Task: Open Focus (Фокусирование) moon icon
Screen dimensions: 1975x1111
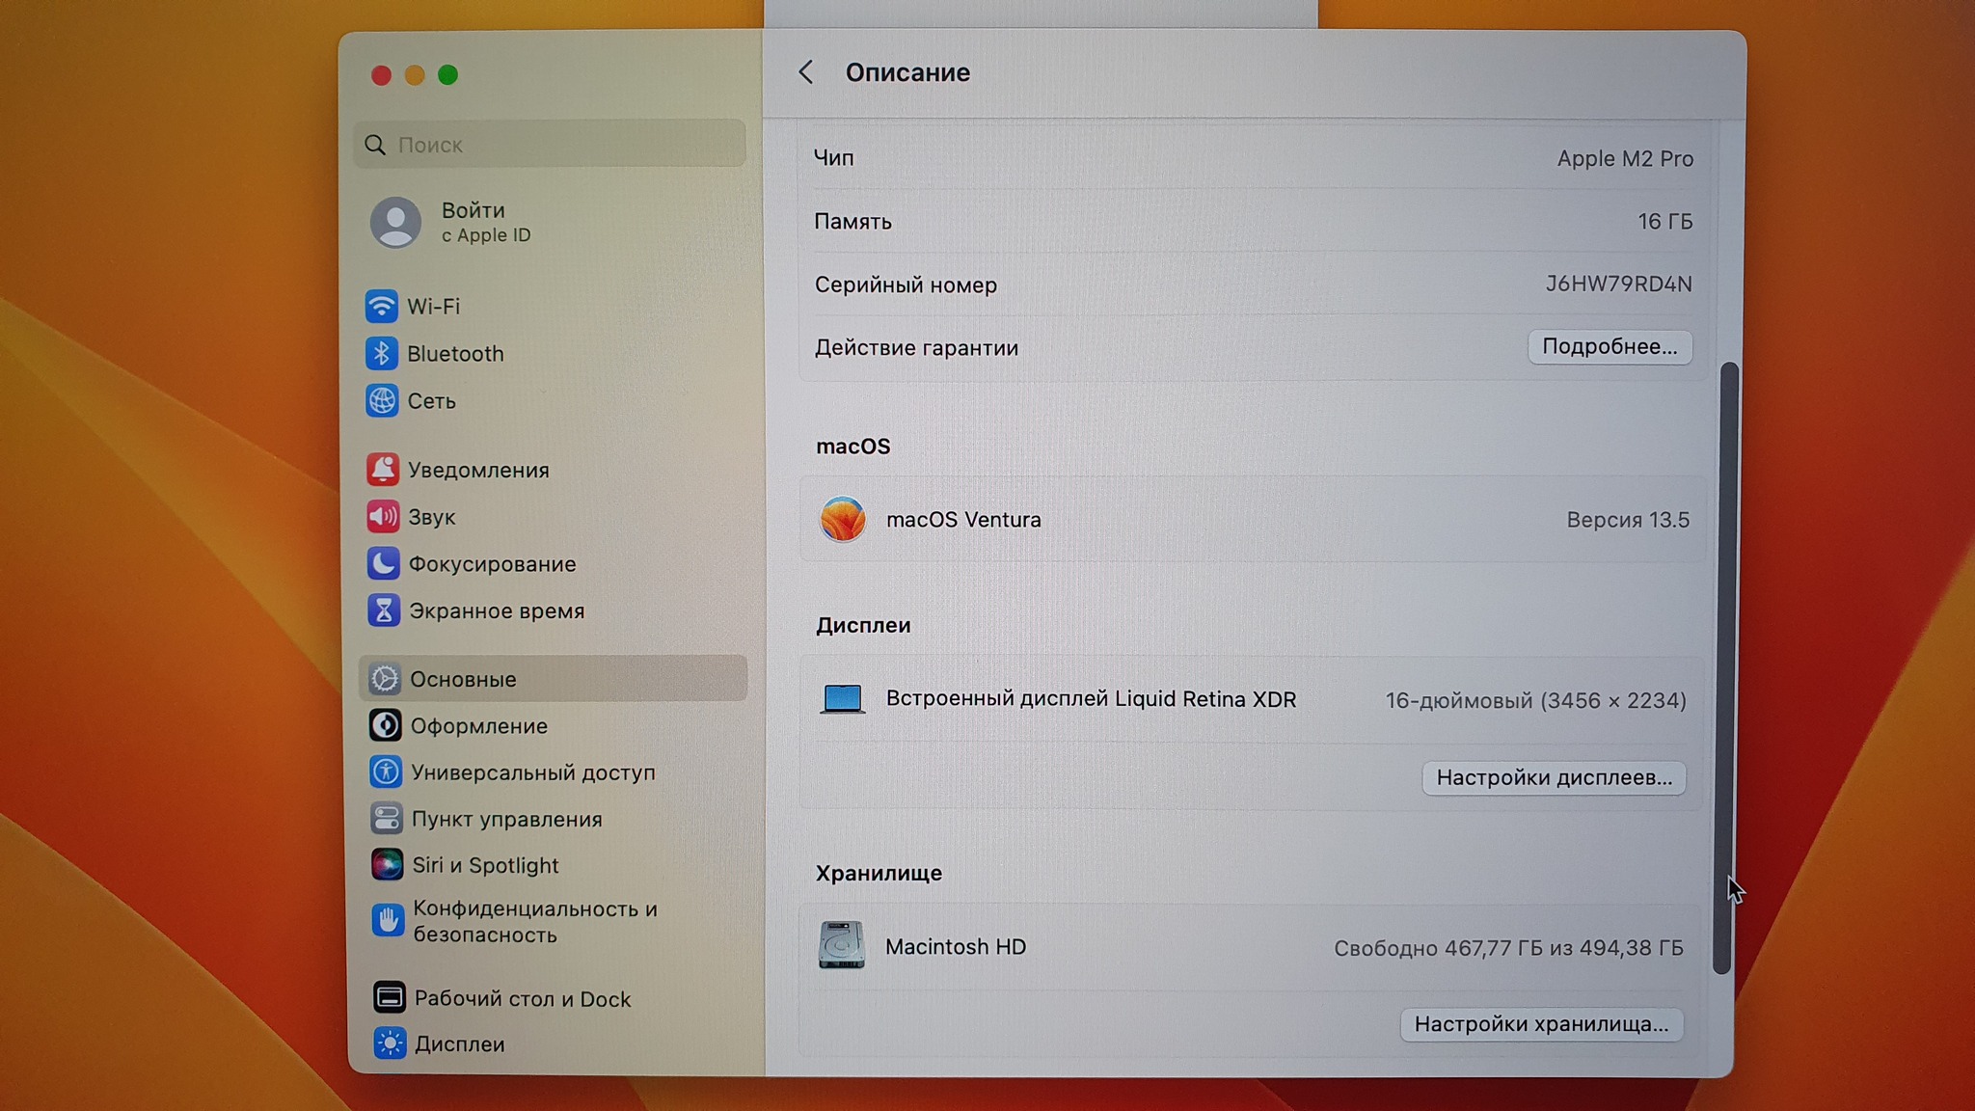Action: 383,563
